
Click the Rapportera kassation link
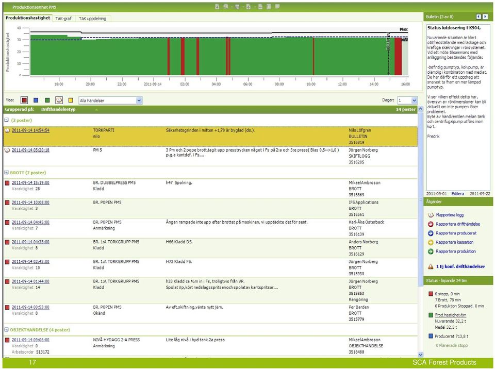[x=455, y=242]
